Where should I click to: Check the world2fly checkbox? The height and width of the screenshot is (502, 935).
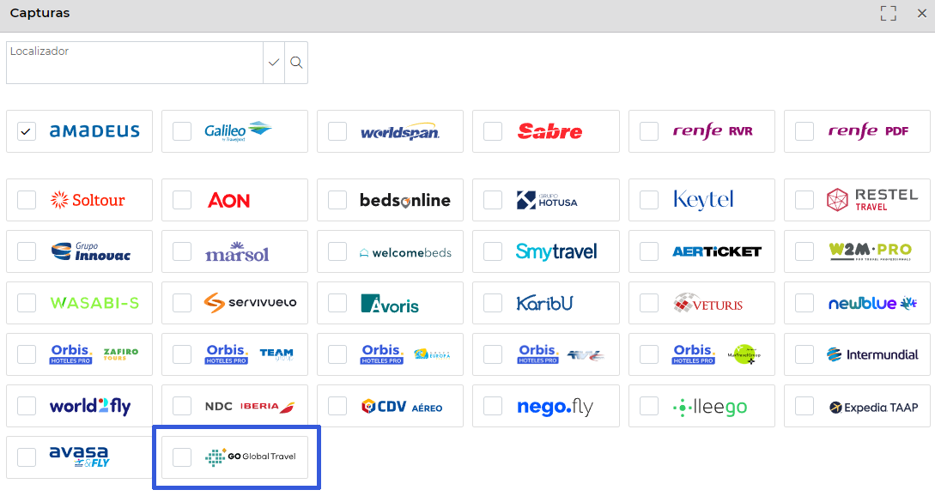pyautogui.click(x=27, y=406)
